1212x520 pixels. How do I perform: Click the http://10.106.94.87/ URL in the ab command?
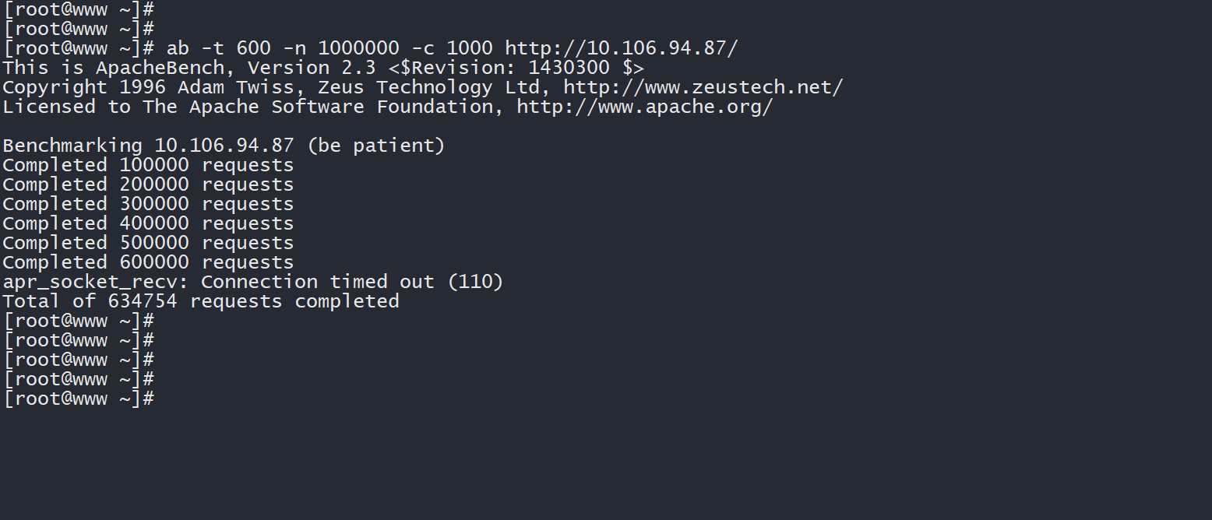621,48
